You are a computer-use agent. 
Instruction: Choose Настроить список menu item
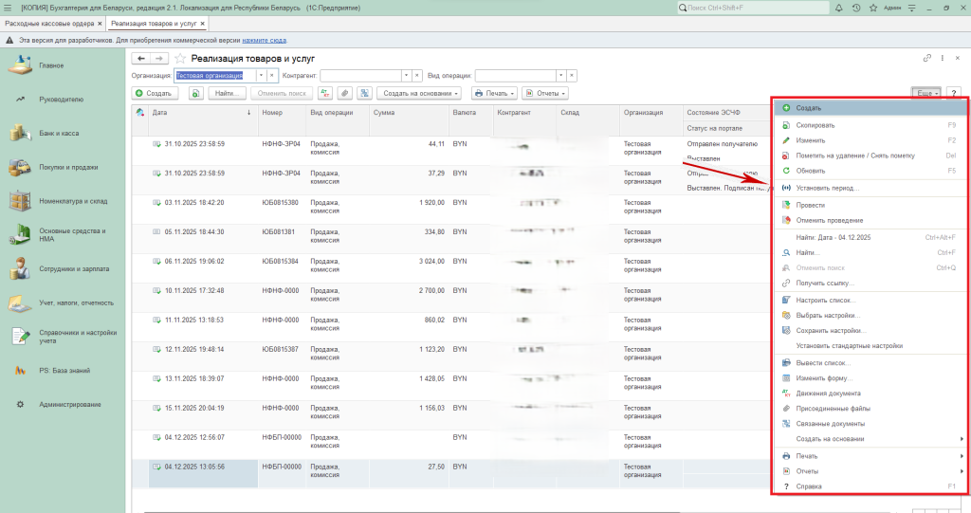pyautogui.click(x=824, y=300)
